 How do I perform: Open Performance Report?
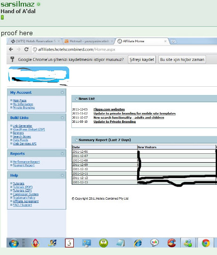(x=26, y=162)
